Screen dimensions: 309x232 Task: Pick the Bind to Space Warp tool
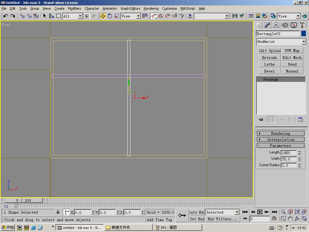point(36,16)
